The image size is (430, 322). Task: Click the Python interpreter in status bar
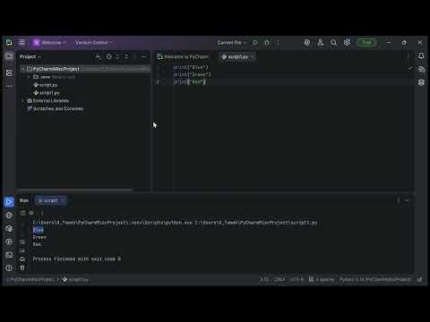tap(375, 280)
